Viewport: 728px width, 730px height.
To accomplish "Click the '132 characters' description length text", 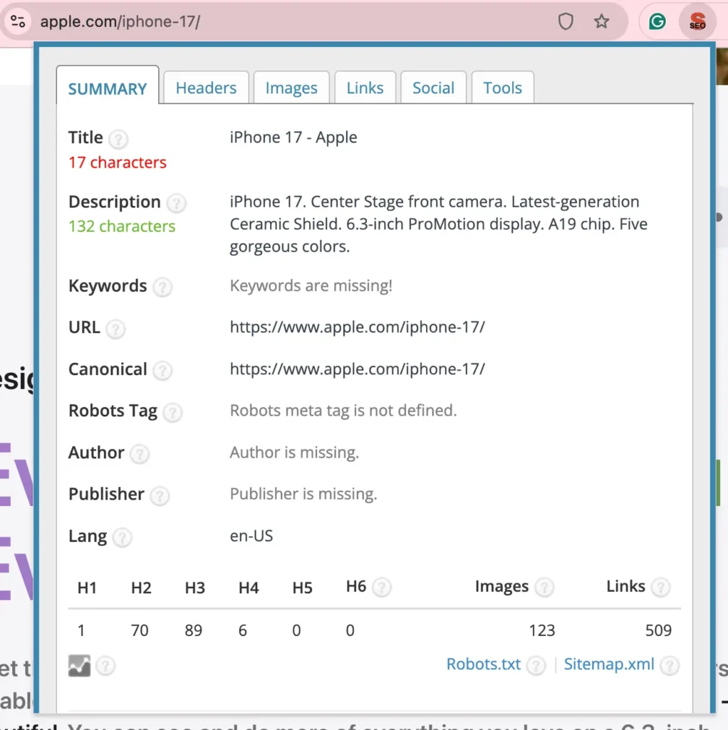I will pyautogui.click(x=122, y=226).
